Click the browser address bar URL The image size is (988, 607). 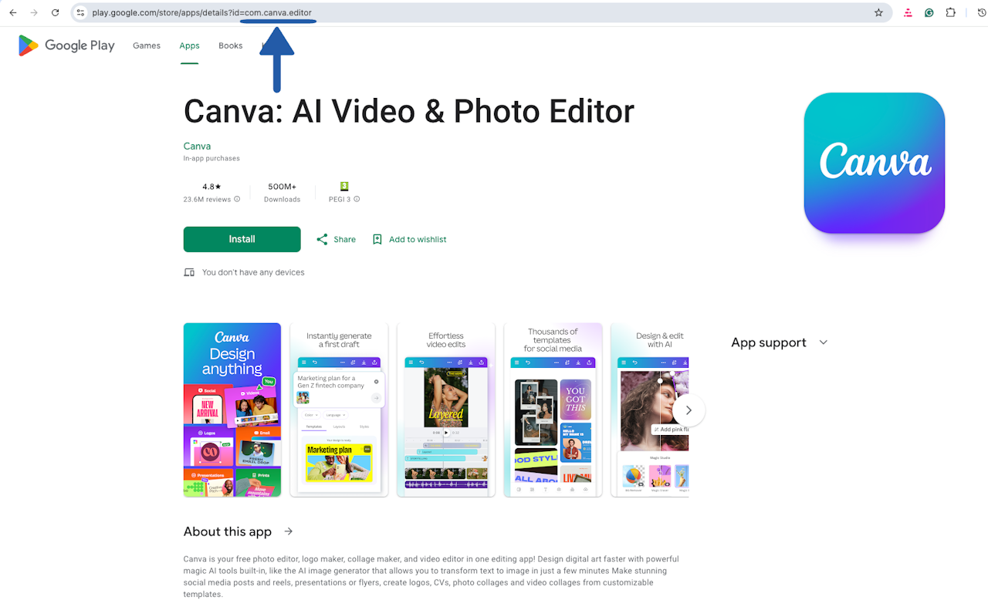click(202, 12)
